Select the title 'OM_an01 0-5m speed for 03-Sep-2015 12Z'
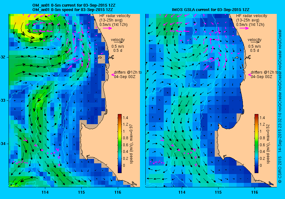The image size is (285, 199). pos(73,10)
